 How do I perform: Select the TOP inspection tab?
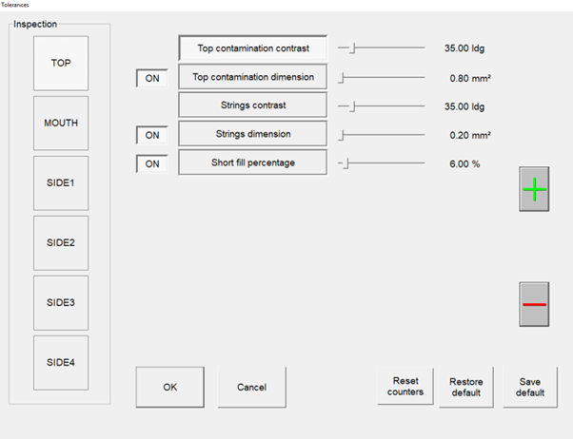coord(61,64)
